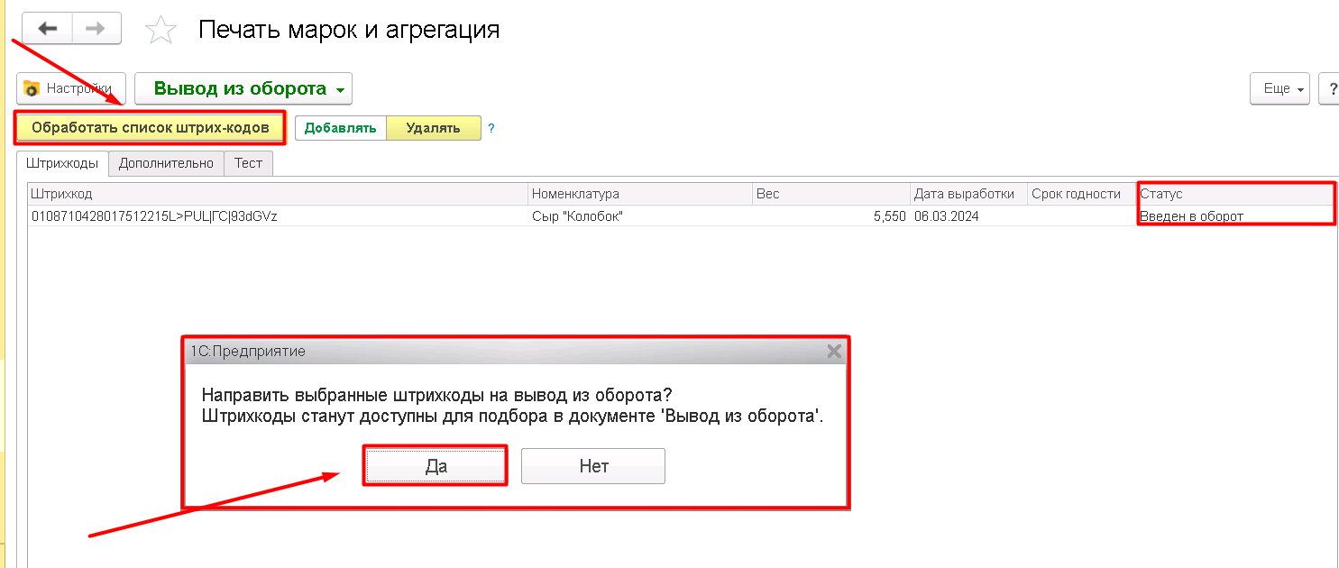Click the Статус column header
1339x568 pixels.
1236,194
